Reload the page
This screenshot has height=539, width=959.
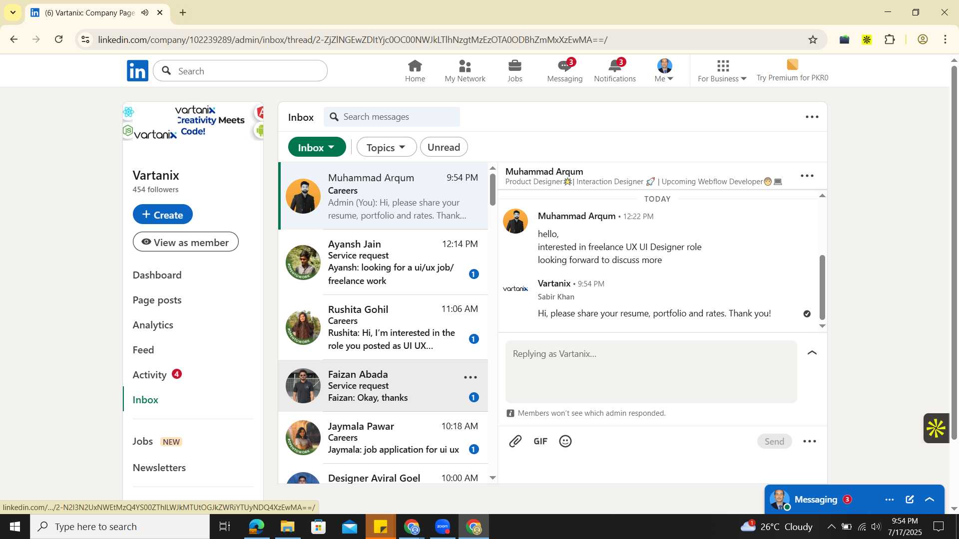(58, 39)
